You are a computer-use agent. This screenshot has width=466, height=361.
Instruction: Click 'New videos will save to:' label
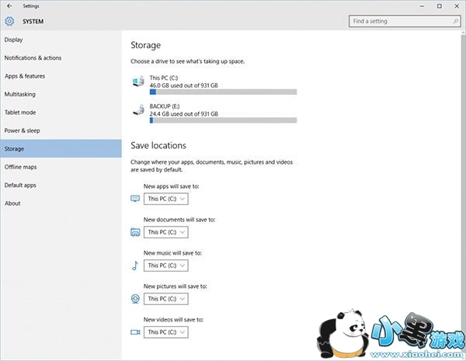[173, 320]
